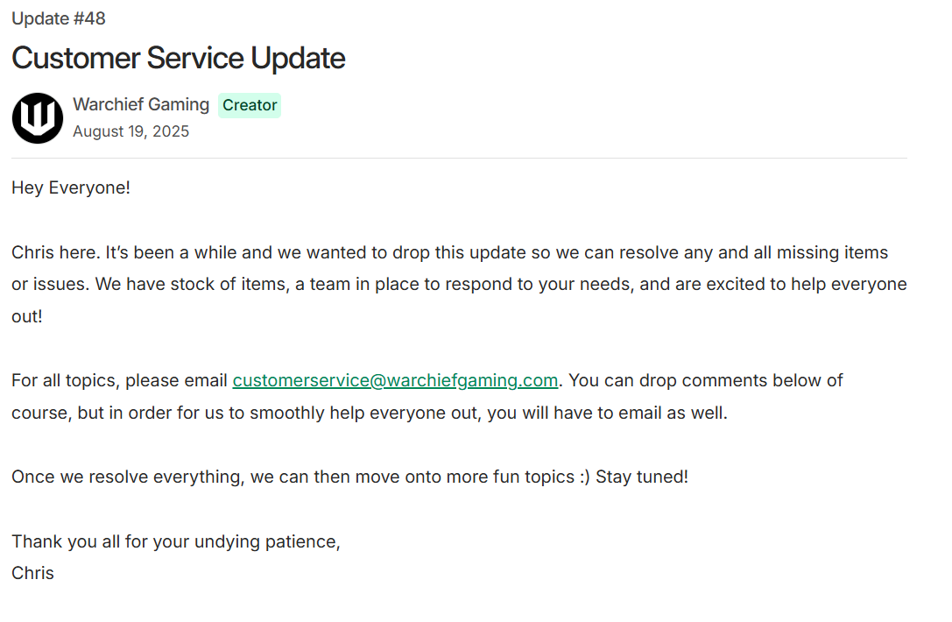Click the Update #48 label

(x=59, y=18)
